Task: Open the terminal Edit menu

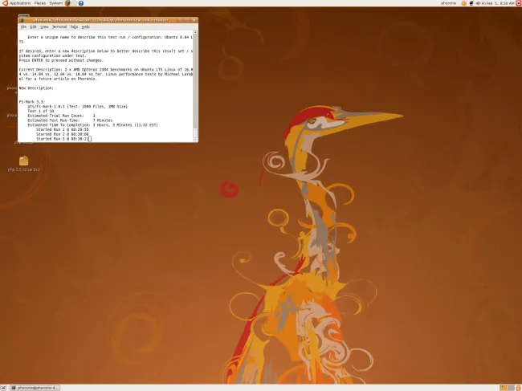Action: 34,26
